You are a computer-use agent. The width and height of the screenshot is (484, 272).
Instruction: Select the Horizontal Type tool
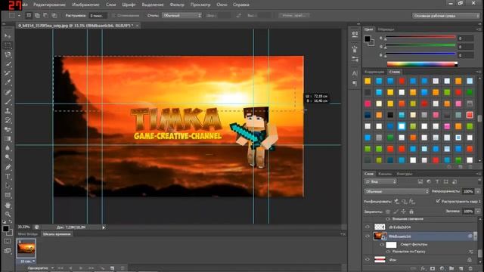8,176
